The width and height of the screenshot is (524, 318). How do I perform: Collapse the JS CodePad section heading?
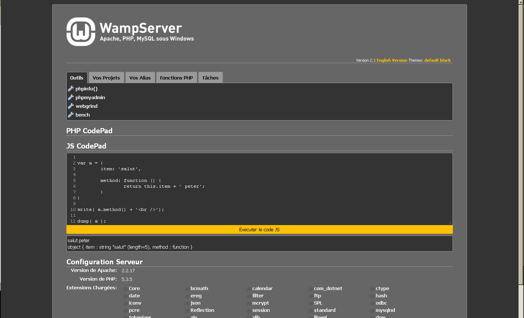pos(86,146)
